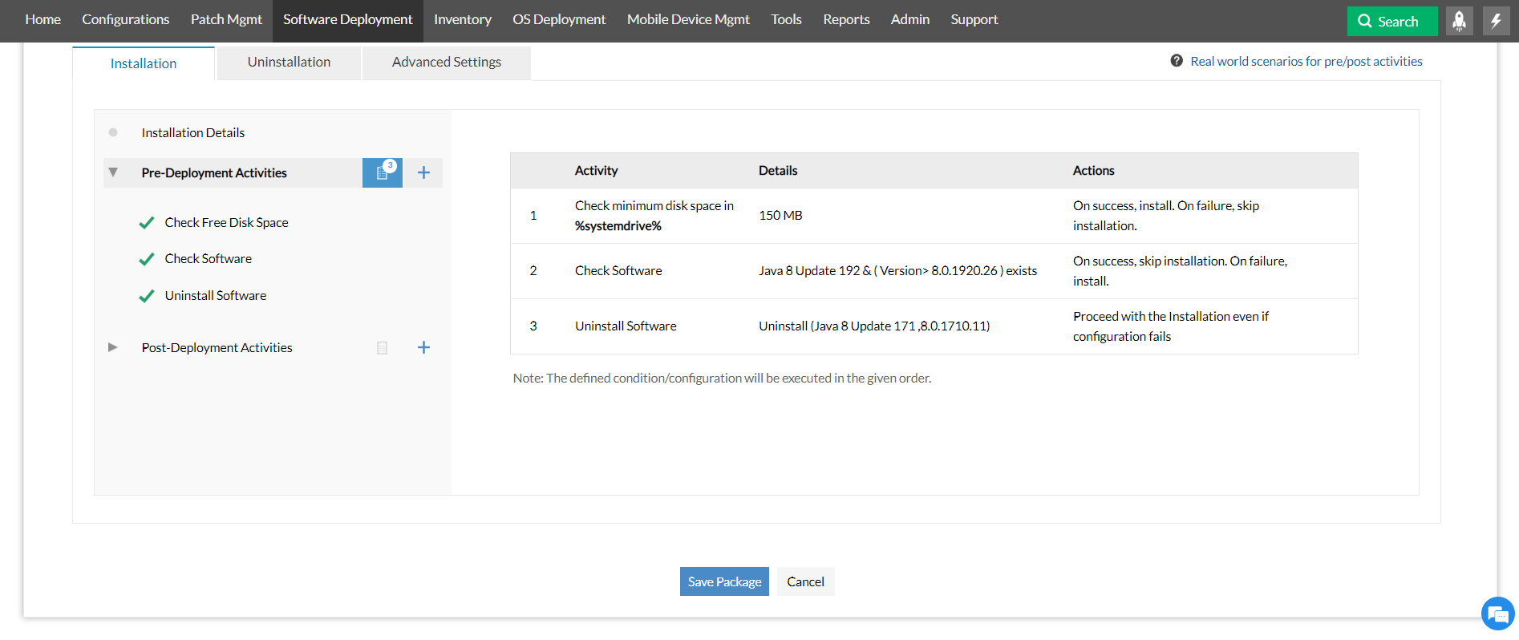The width and height of the screenshot is (1519, 640).
Task: Click the Save Package button
Action: click(x=724, y=581)
